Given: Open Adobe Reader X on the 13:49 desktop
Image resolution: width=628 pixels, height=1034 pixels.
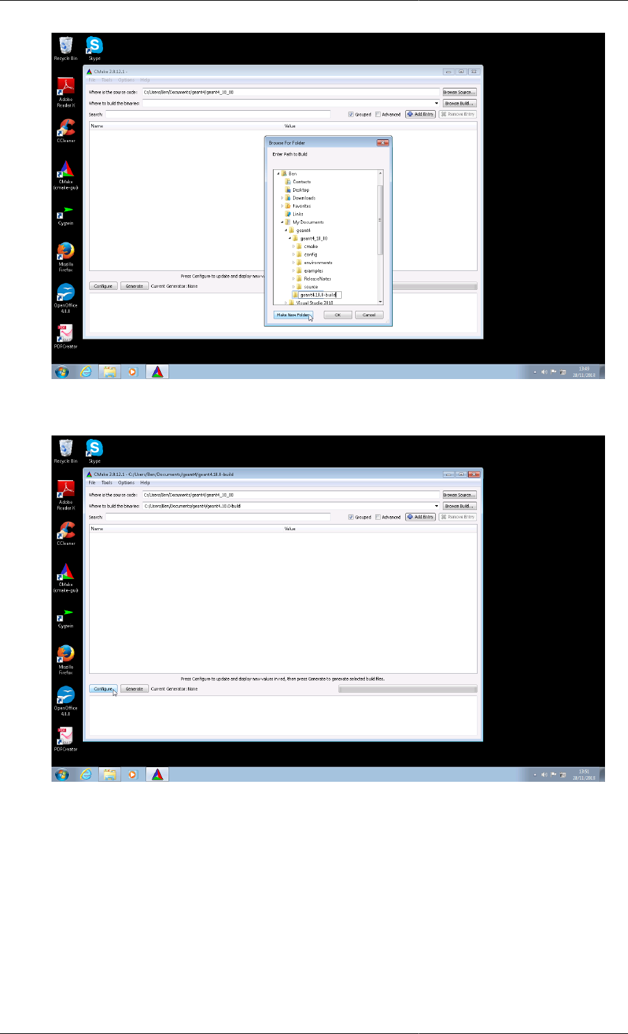Looking at the screenshot, I should tap(65, 92).
